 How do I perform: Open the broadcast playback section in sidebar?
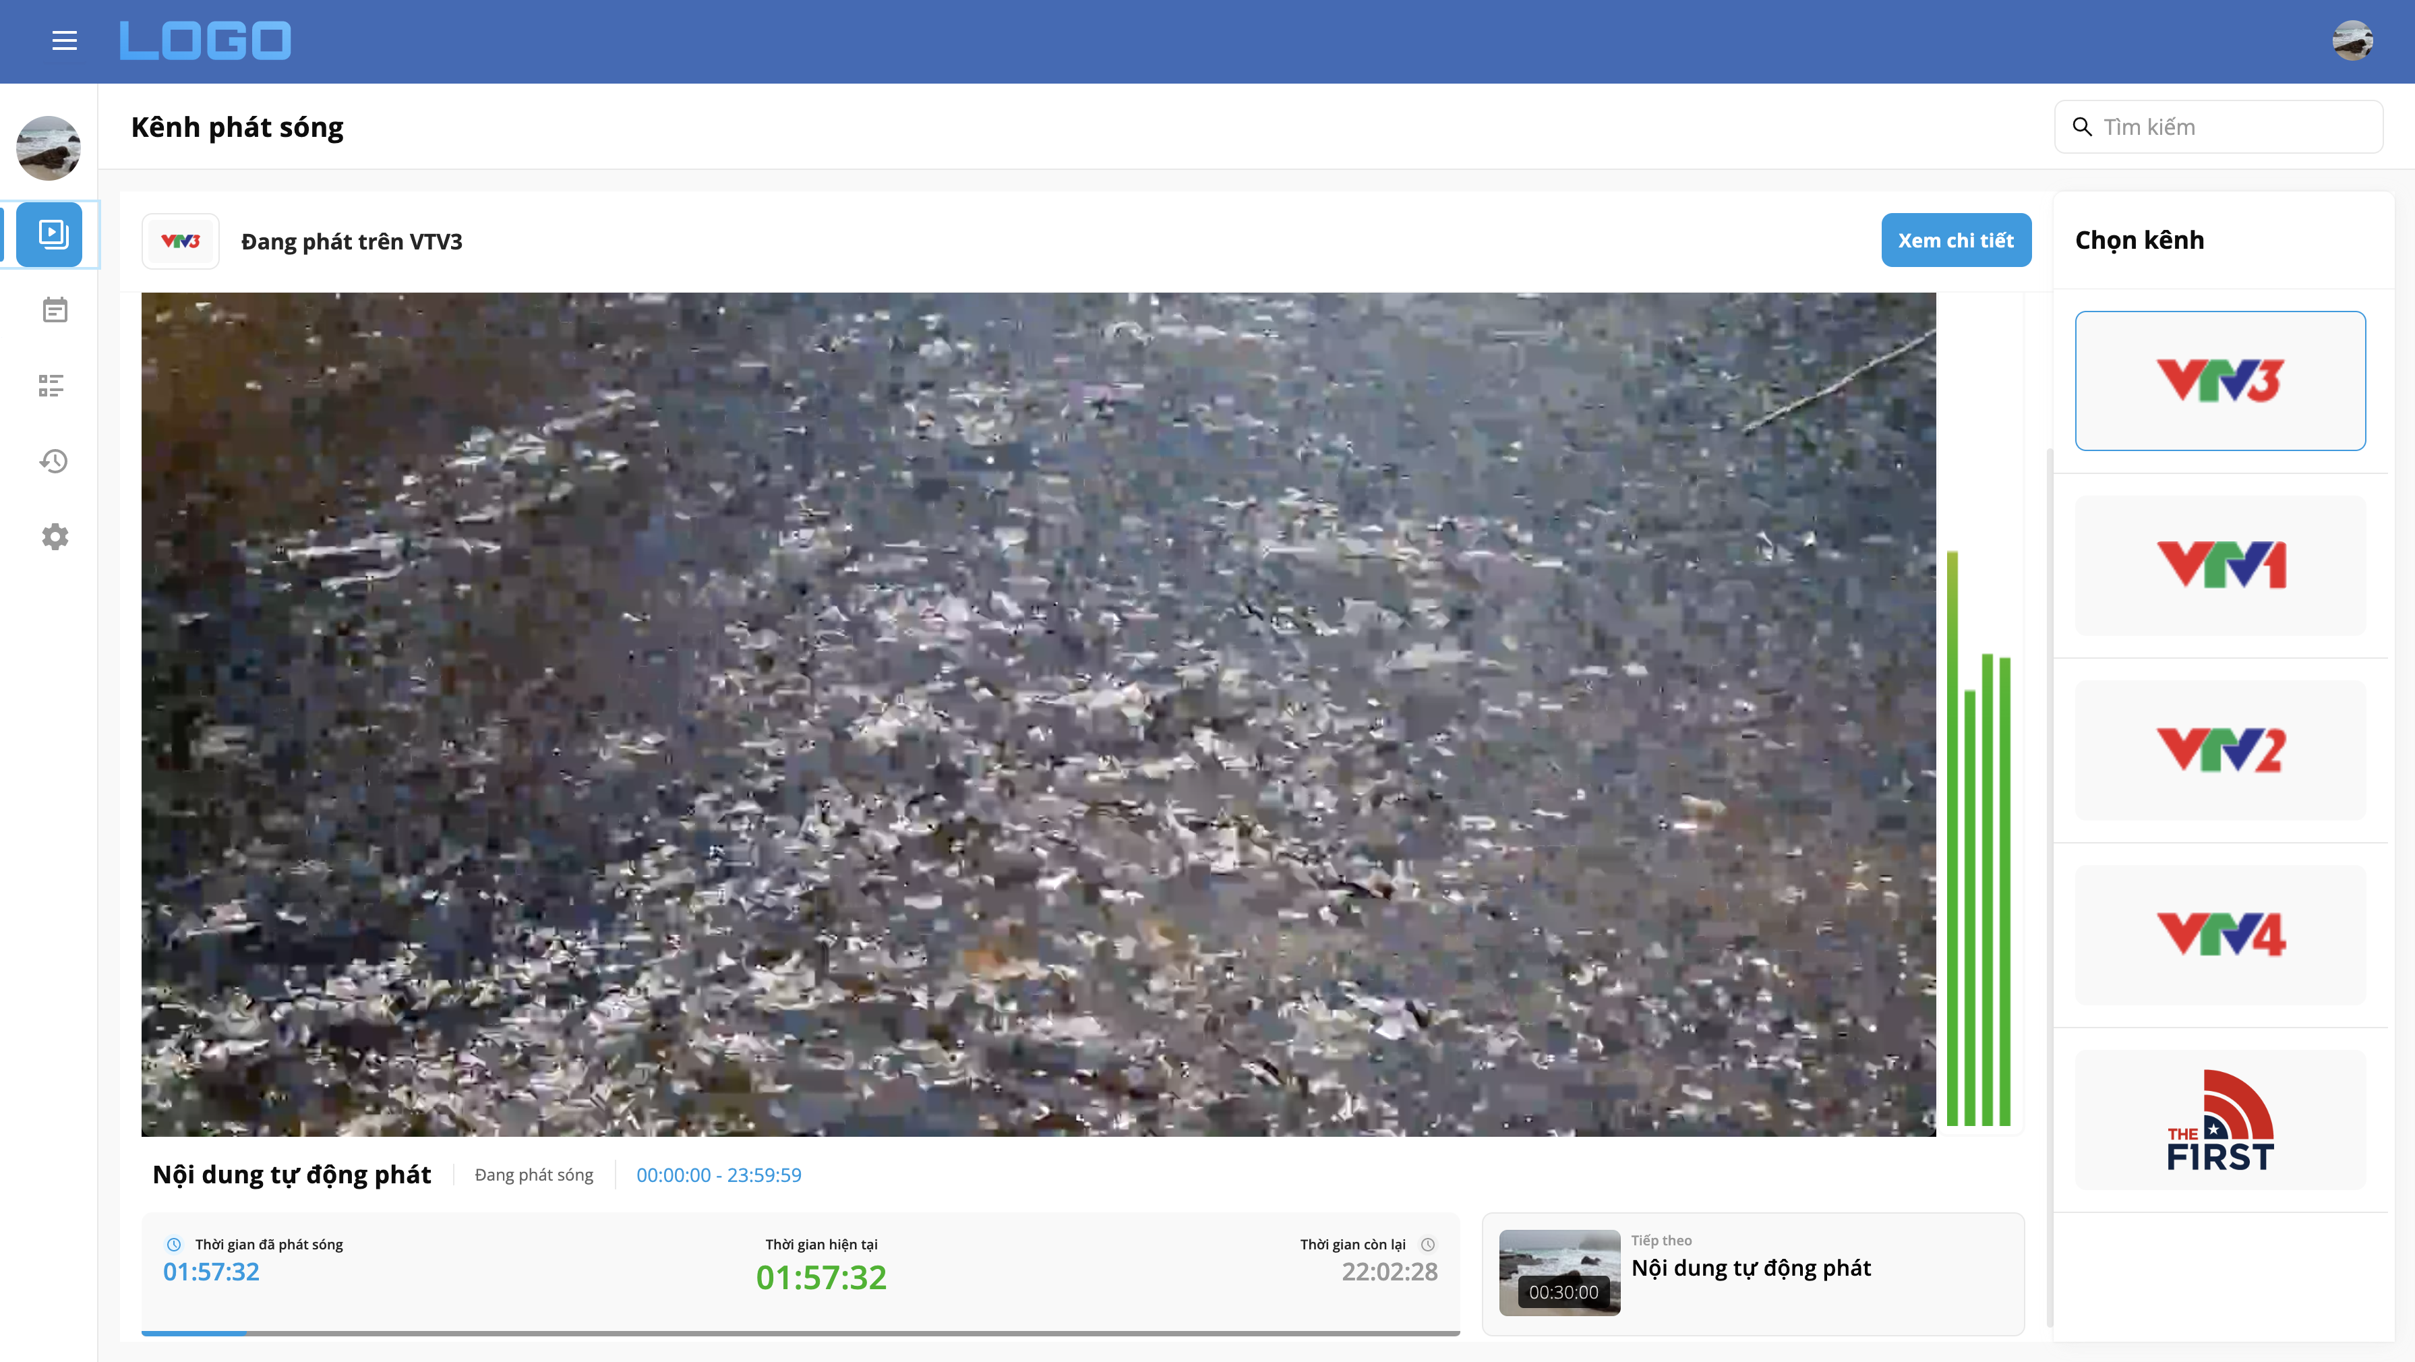pos(53,235)
